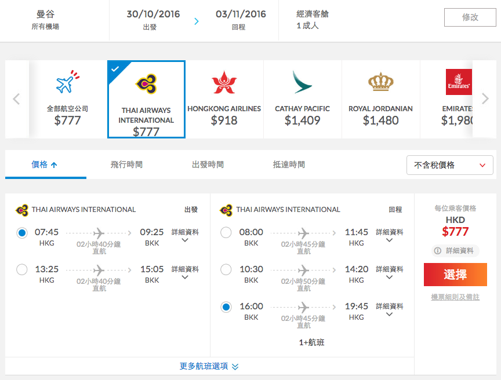Click the Emirates red logo tile
The width and height of the screenshot is (501, 380).
pyautogui.click(x=459, y=82)
